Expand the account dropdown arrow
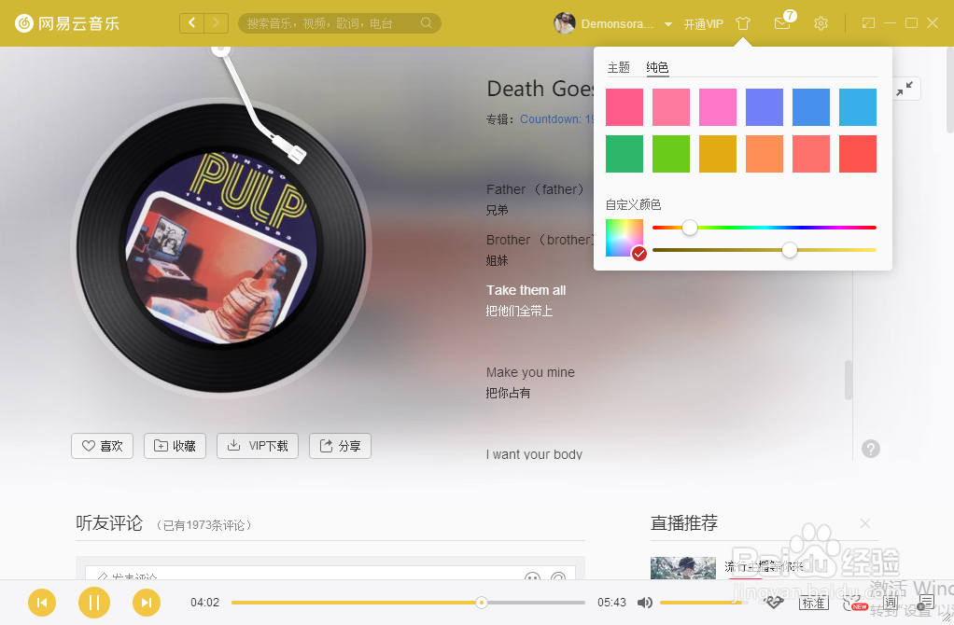The height and width of the screenshot is (625, 954). pyautogui.click(x=668, y=24)
